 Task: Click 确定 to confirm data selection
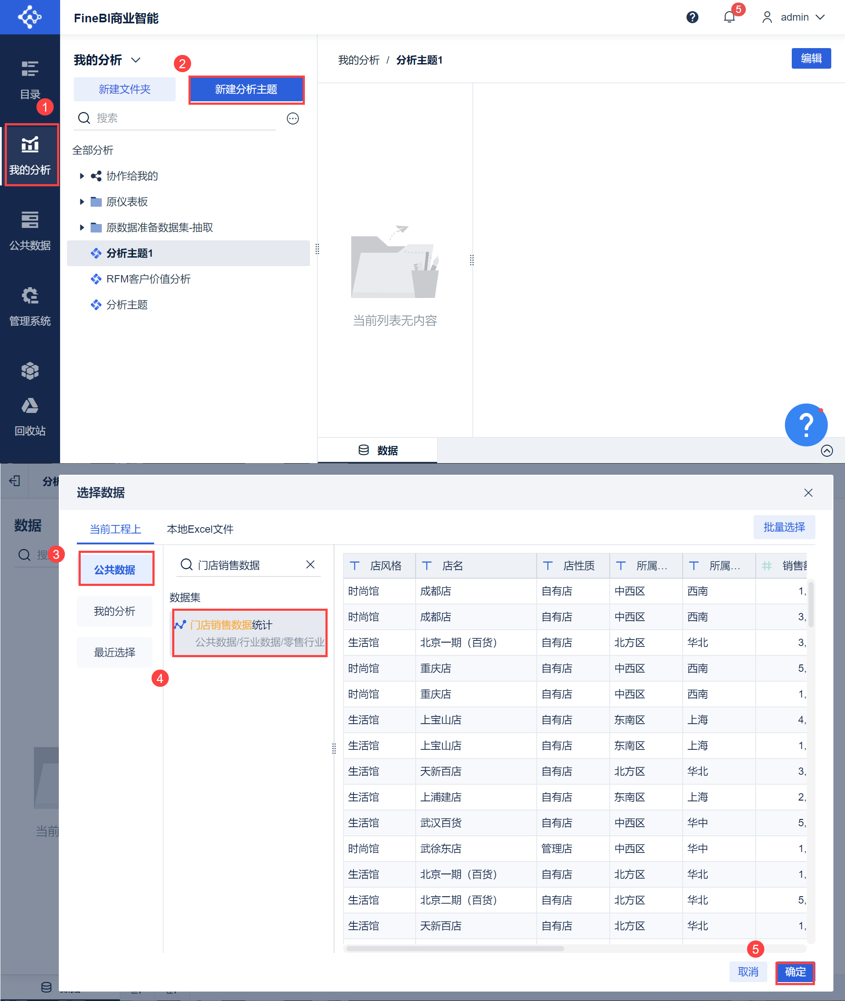pos(795,972)
